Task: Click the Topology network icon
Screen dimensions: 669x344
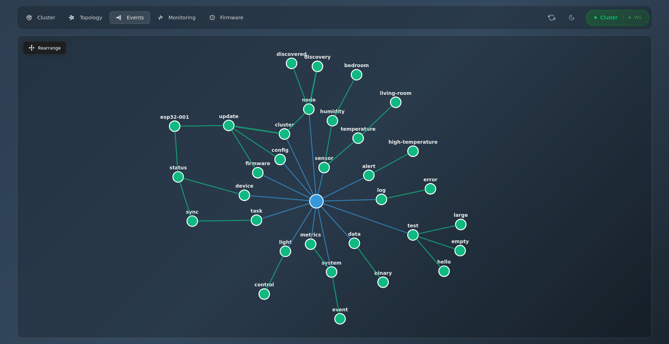Action: [x=72, y=17]
